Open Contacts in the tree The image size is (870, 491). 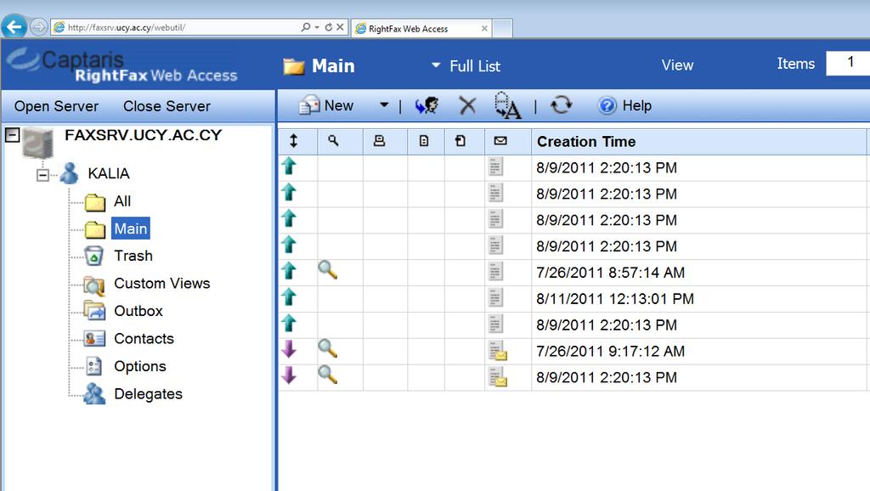click(x=144, y=339)
